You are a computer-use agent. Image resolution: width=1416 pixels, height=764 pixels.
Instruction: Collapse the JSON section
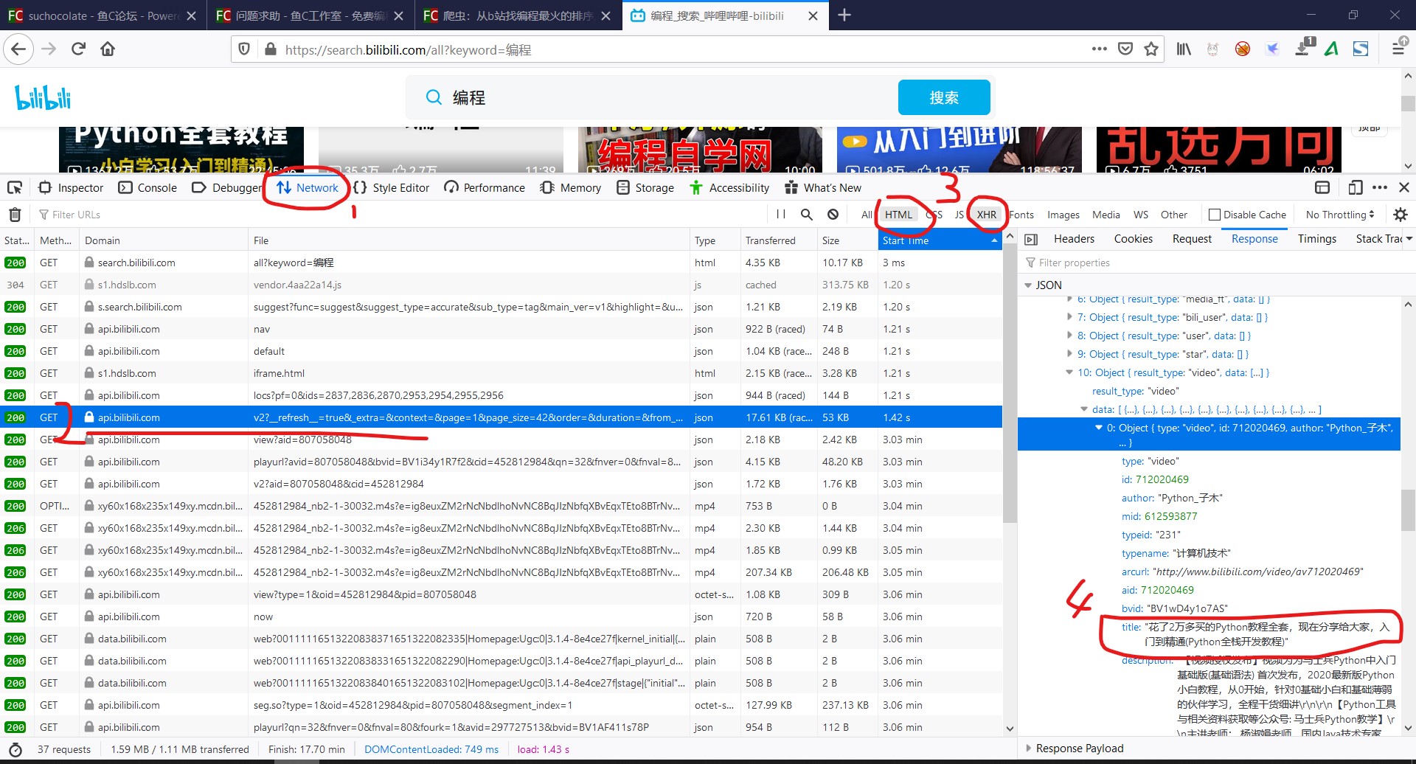1028,285
